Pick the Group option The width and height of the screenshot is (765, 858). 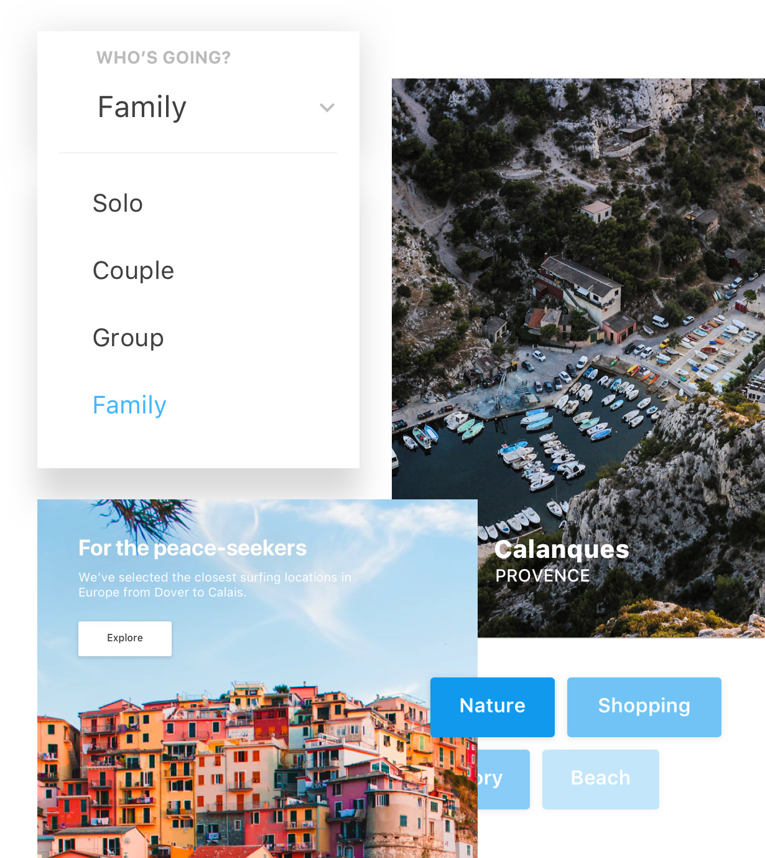(128, 338)
